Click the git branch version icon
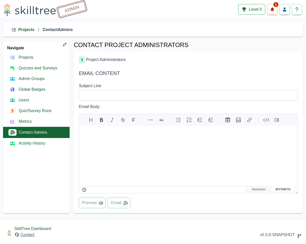This screenshot has width=306, height=244. (x=299, y=236)
